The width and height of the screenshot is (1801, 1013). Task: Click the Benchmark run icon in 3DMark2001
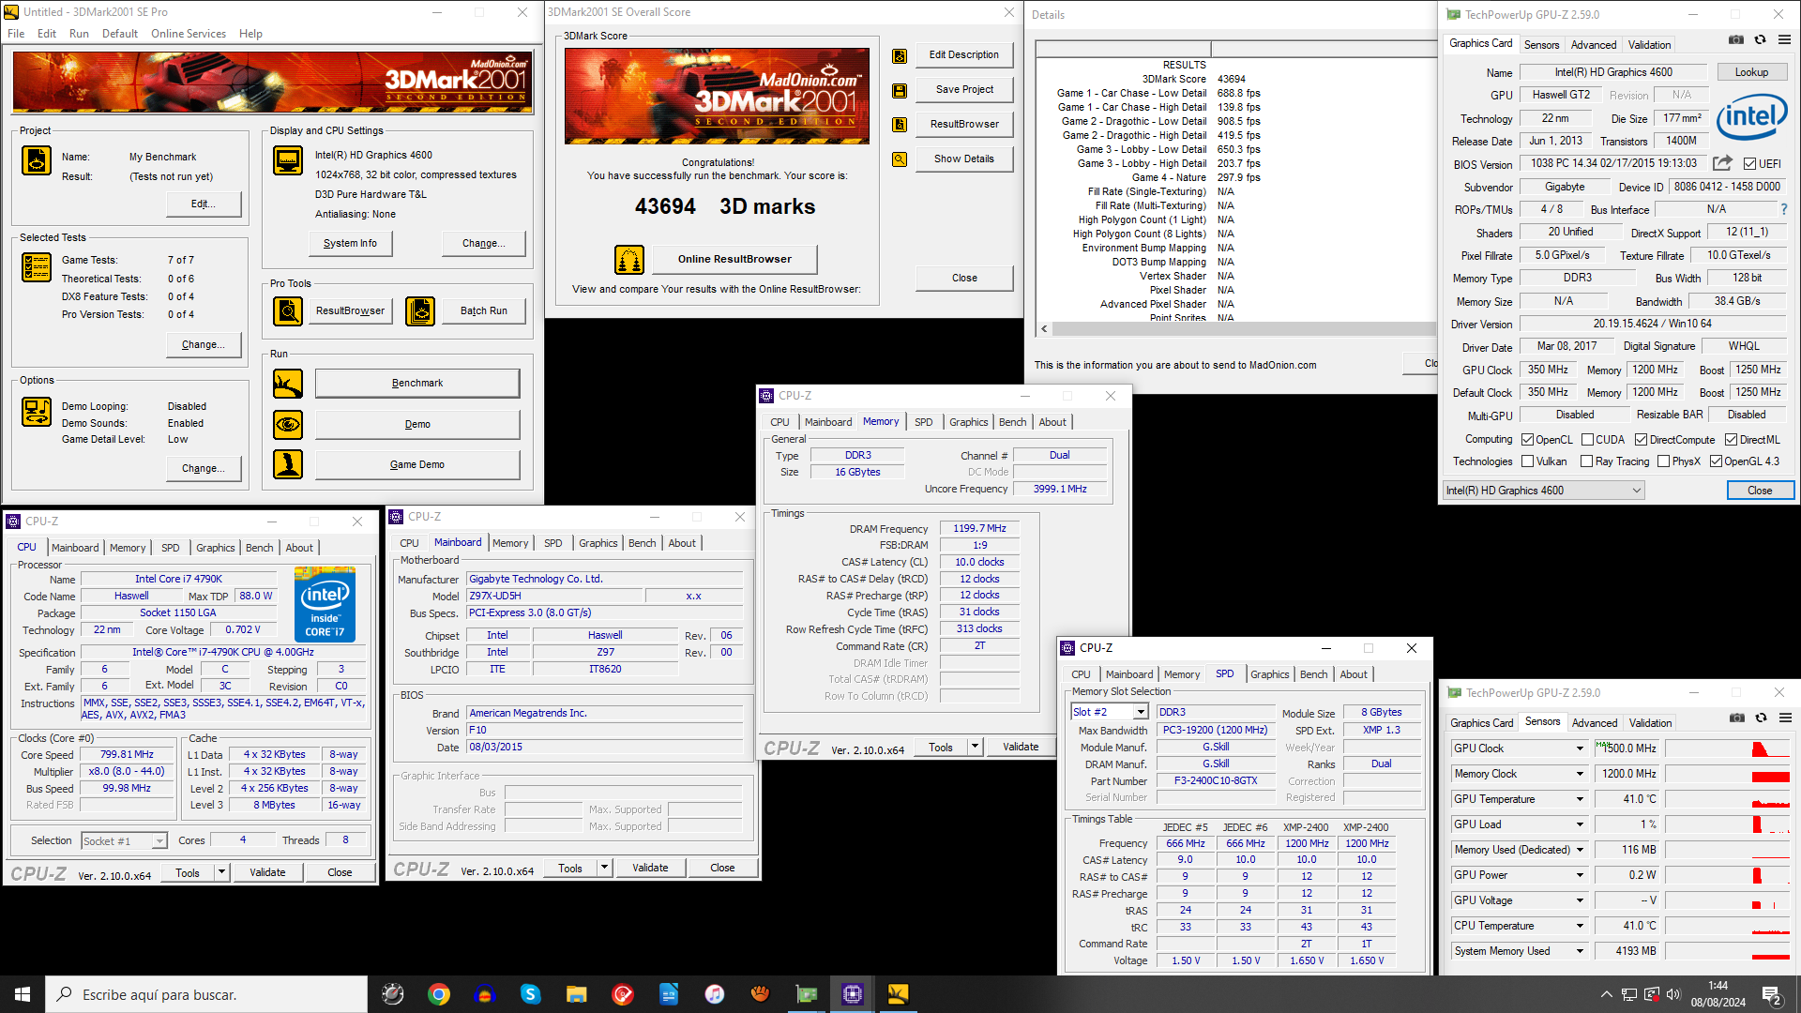coord(288,384)
